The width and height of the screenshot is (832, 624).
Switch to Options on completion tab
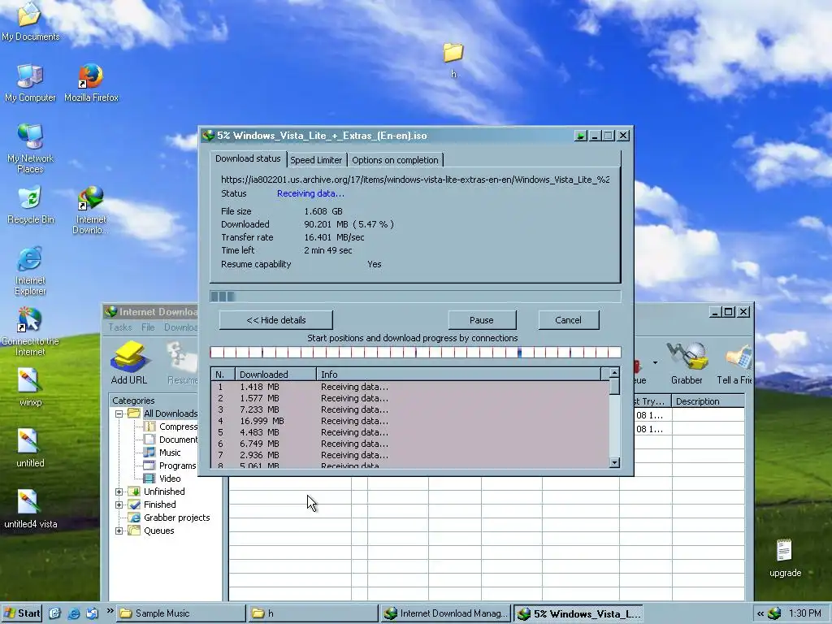(395, 160)
